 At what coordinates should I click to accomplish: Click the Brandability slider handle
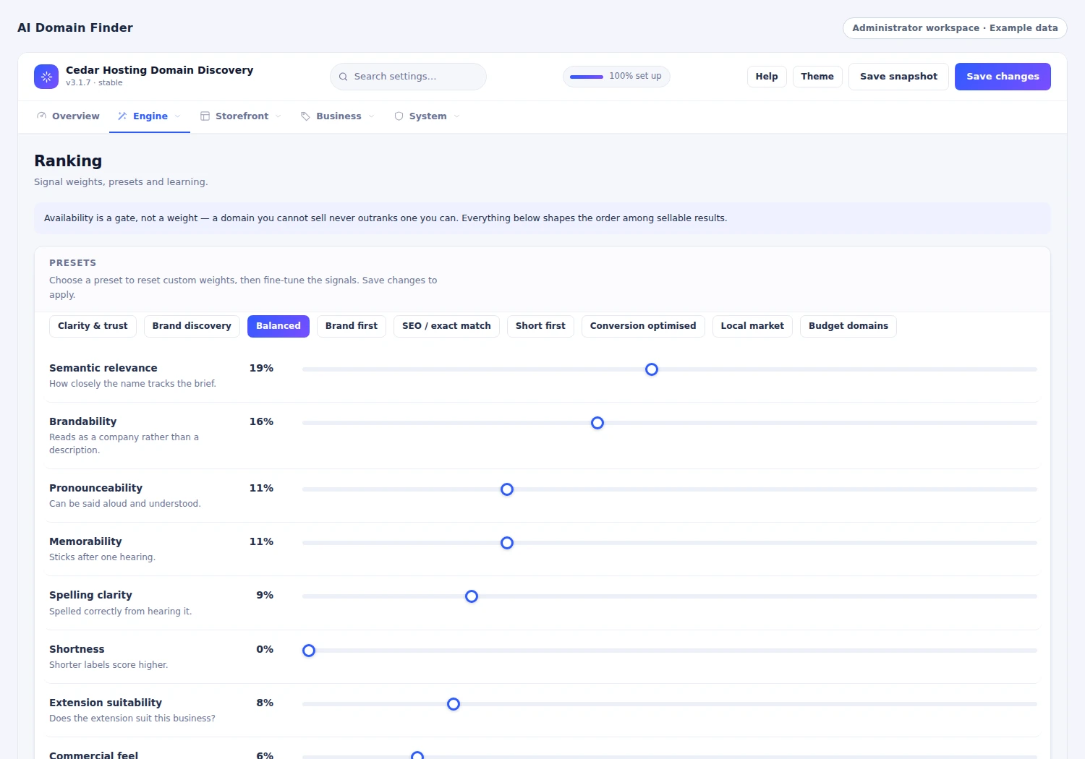(597, 423)
